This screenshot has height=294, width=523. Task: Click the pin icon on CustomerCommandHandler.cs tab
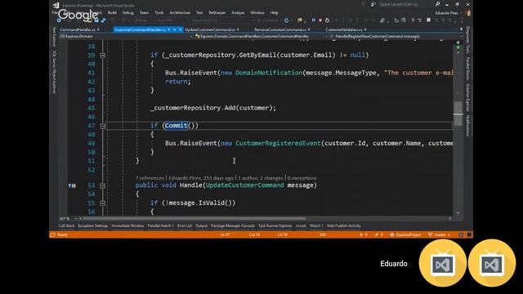[169, 29]
